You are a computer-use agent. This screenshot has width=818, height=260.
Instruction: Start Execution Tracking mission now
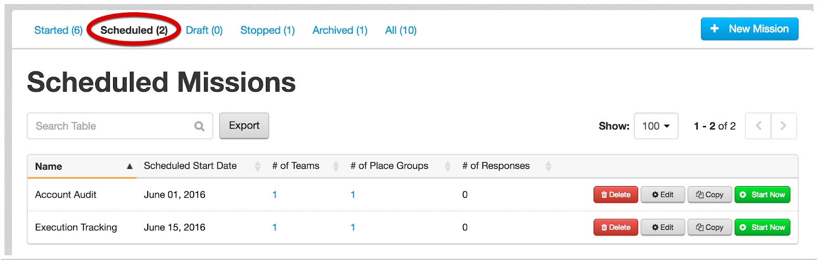pos(762,227)
